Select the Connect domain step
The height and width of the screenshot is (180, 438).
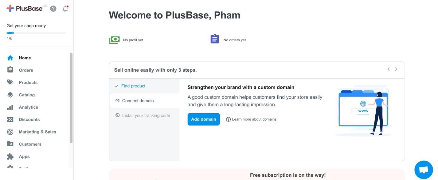pyautogui.click(x=138, y=101)
